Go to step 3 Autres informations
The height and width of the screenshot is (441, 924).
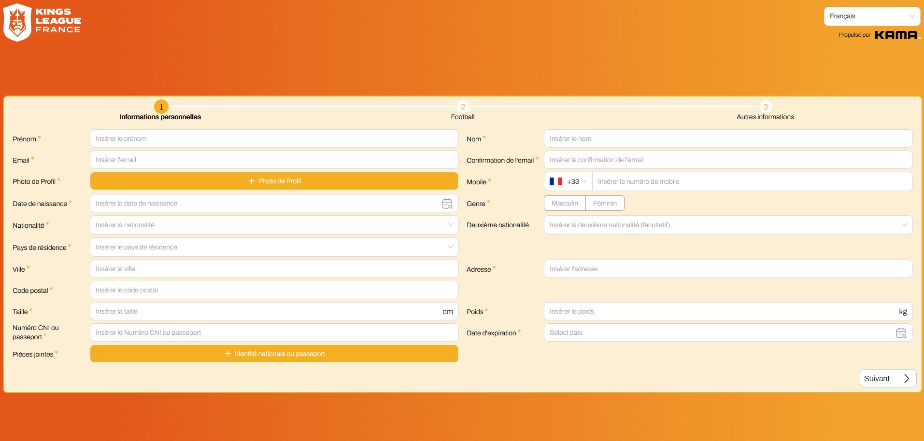click(x=765, y=107)
